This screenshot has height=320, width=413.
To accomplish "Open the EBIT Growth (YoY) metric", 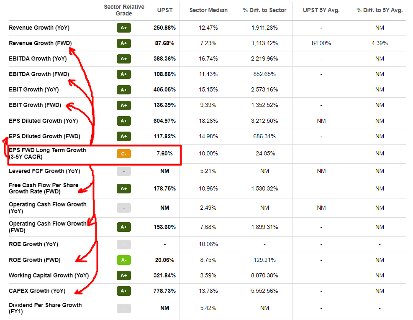I will point(34,90).
